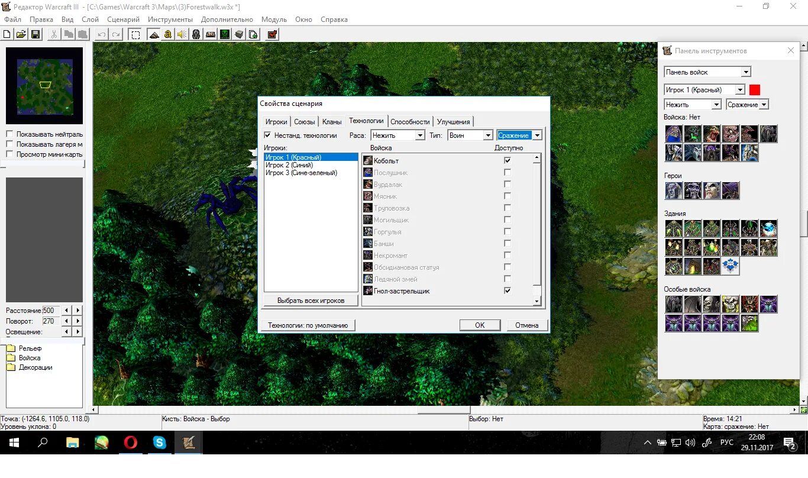Open 'Игрок 1 (Красный)' dropdown in tool panel

click(x=704, y=90)
